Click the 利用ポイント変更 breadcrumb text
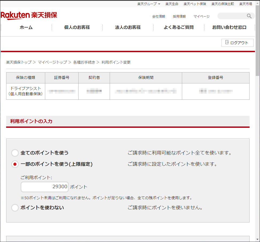The height and width of the screenshot is (242, 260). (116, 62)
